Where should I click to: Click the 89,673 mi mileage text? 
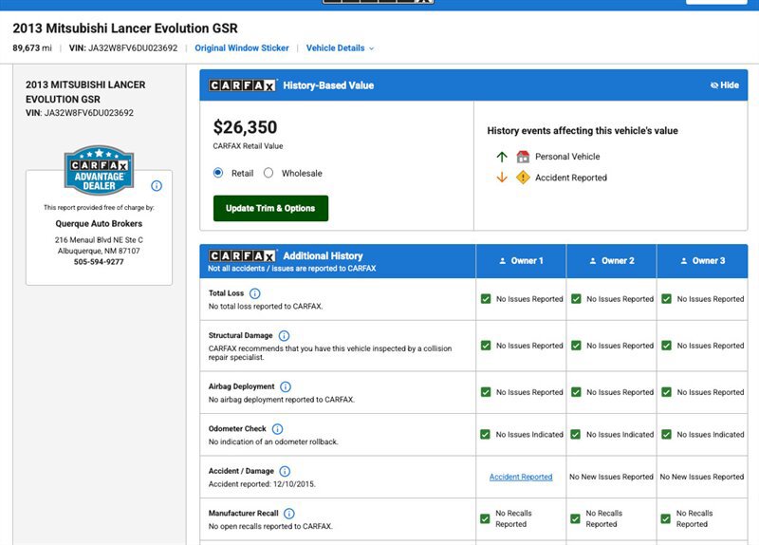click(32, 48)
